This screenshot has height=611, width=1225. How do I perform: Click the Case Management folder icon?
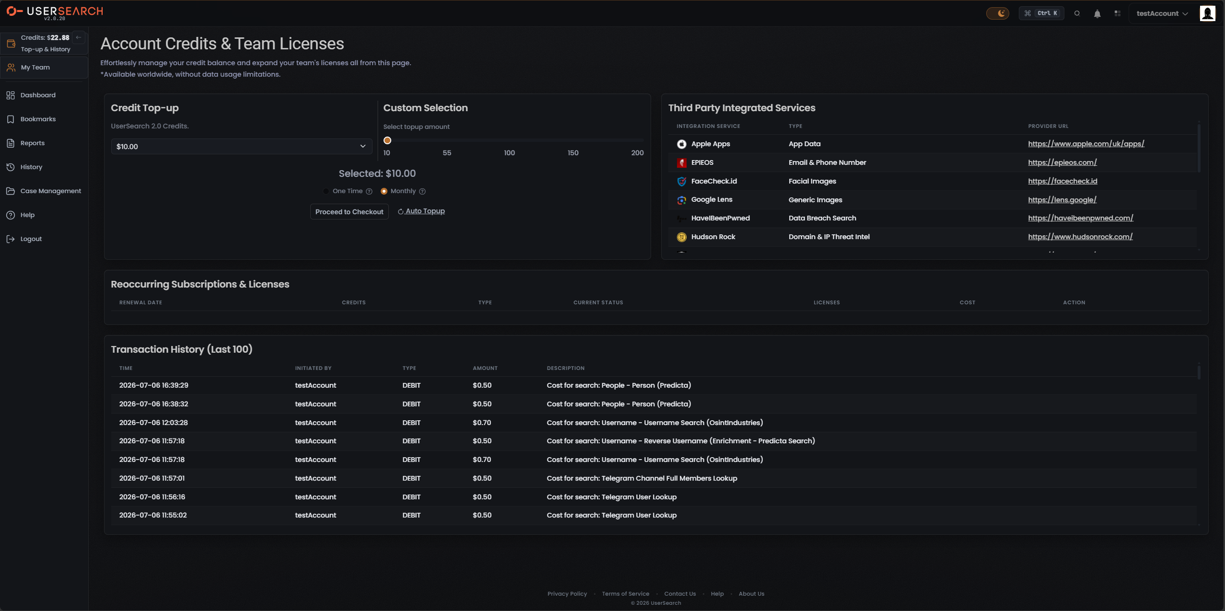11,191
